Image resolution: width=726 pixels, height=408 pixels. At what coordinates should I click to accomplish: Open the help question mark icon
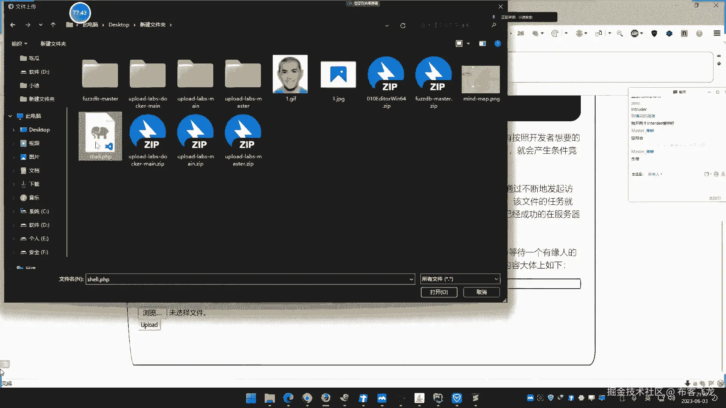[x=498, y=44]
